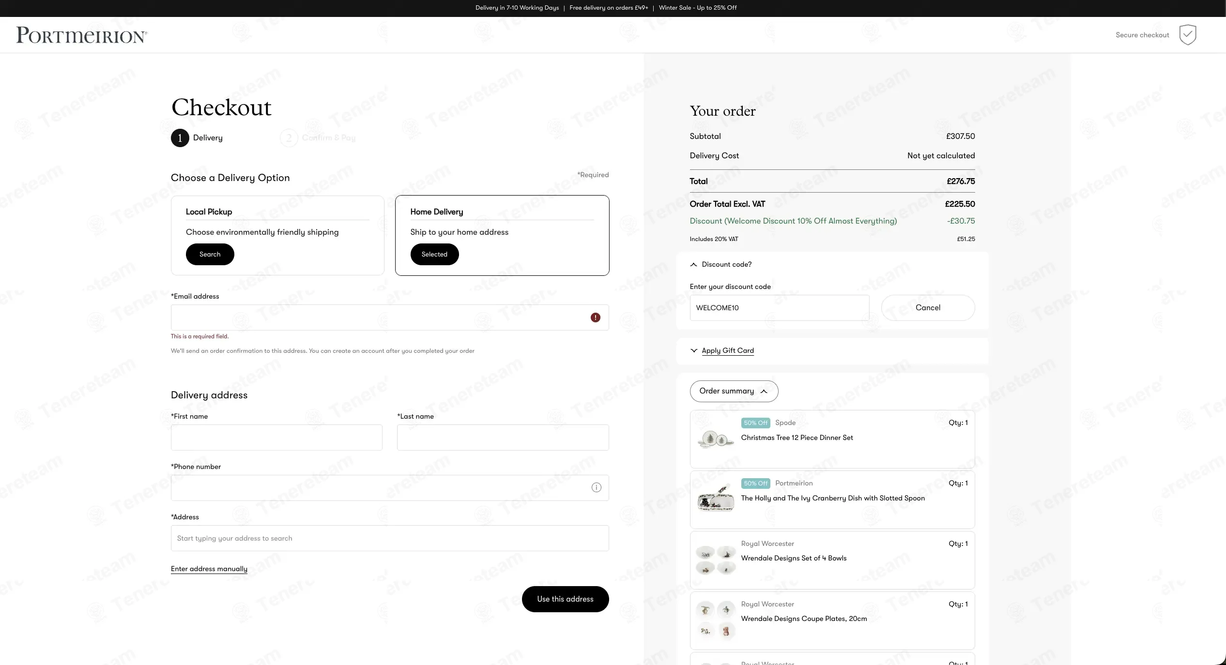1226x665 pixels.
Task: Click the discount code input field
Action: click(780, 308)
